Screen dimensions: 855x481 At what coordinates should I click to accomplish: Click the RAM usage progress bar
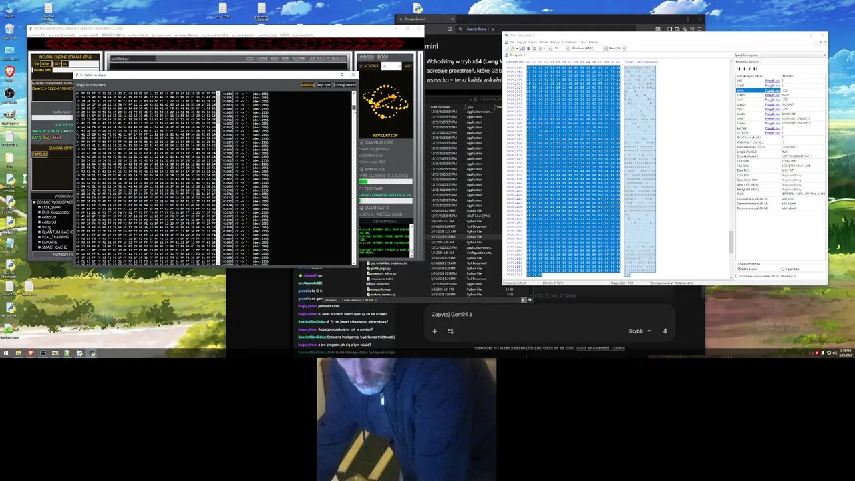(385, 182)
